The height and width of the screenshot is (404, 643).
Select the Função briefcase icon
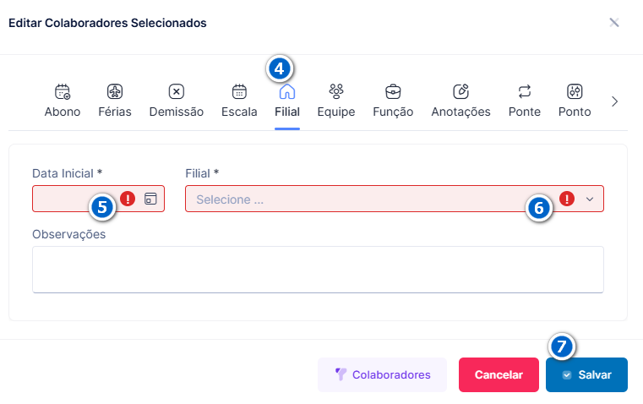(393, 91)
